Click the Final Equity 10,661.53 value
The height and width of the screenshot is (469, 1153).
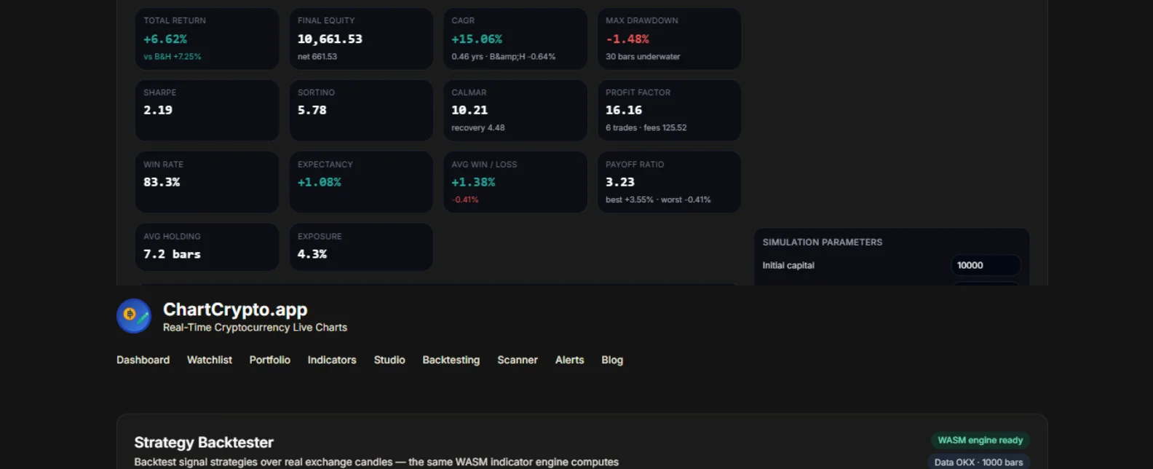[330, 39]
